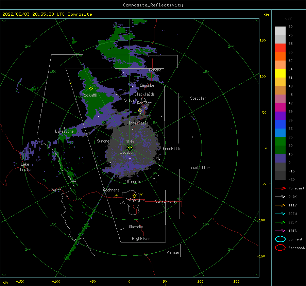Select the red 65–60 dBZ swatch

pos(280,48)
